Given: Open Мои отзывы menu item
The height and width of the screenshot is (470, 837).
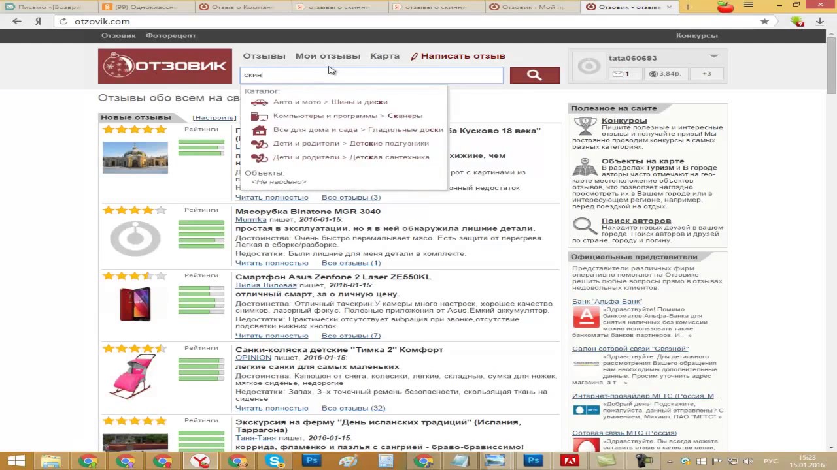Looking at the screenshot, I should 328,56.
